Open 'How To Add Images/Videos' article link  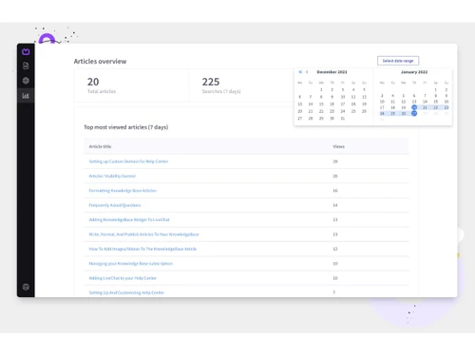pyautogui.click(x=142, y=249)
